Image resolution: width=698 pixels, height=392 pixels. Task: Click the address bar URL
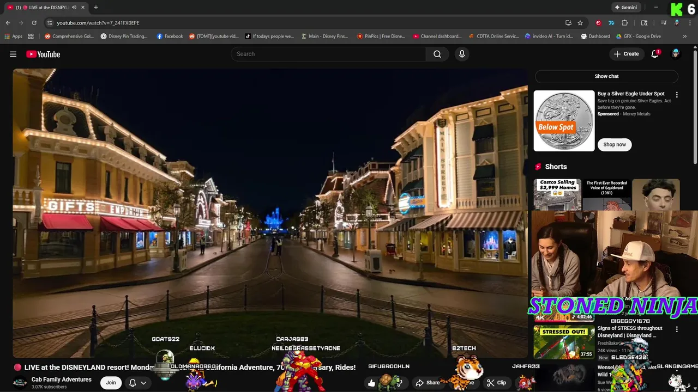click(x=98, y=23)
